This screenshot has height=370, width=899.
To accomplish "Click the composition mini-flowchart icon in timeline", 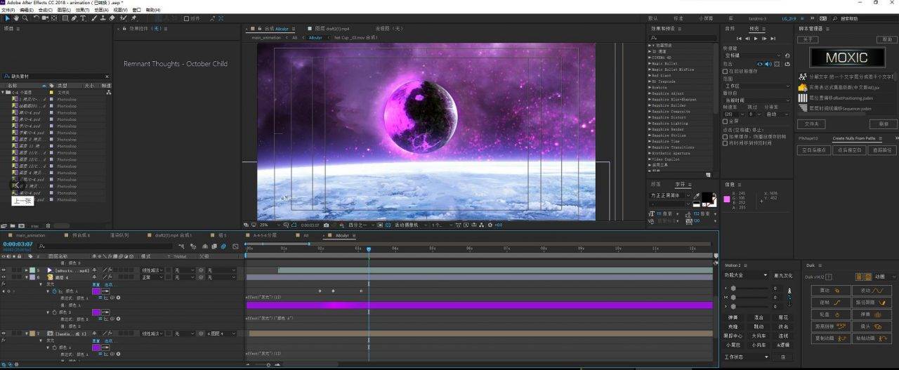I will [181, 246].
